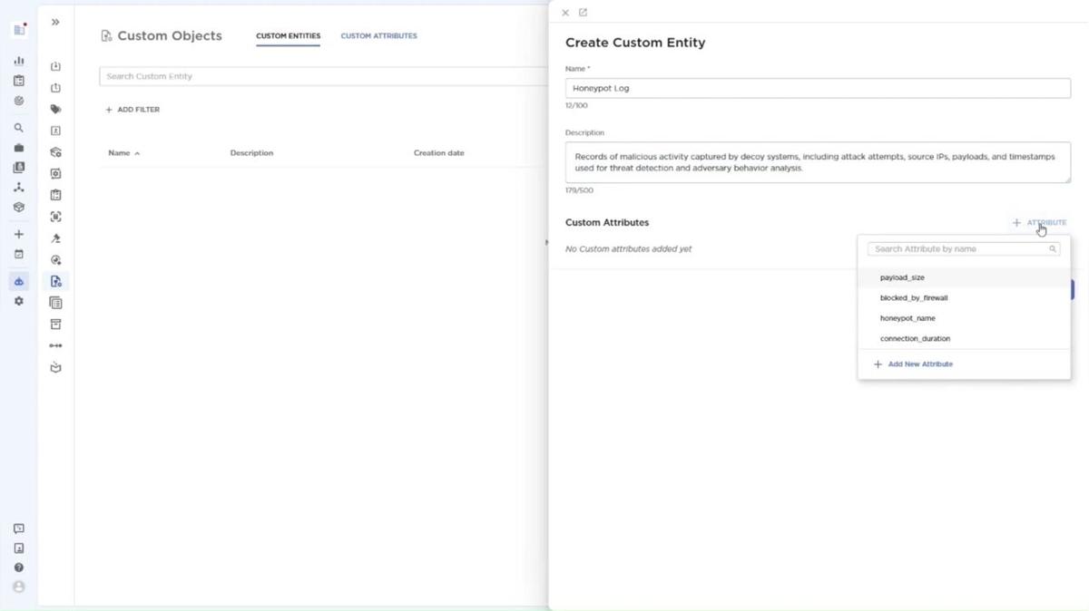Viewport: 1089px width, 611px height.
Task: Switch to the CUSTOM ATTRIBUTES tab
Action: (x=378, y=35)
